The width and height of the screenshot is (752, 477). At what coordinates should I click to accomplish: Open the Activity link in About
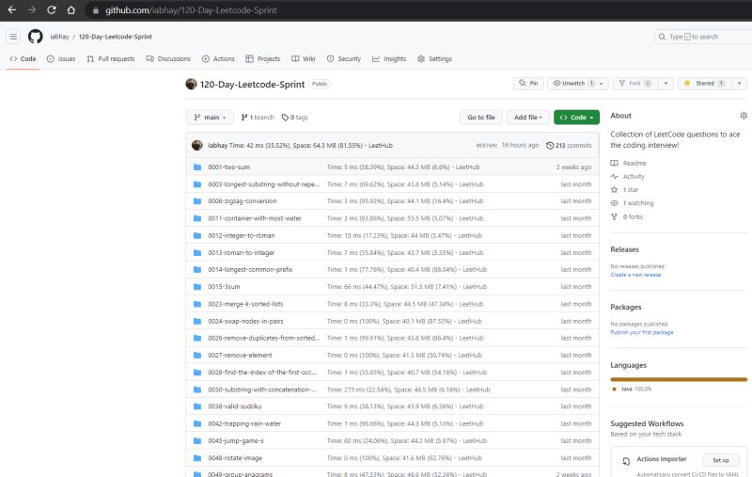click(628, 177)
